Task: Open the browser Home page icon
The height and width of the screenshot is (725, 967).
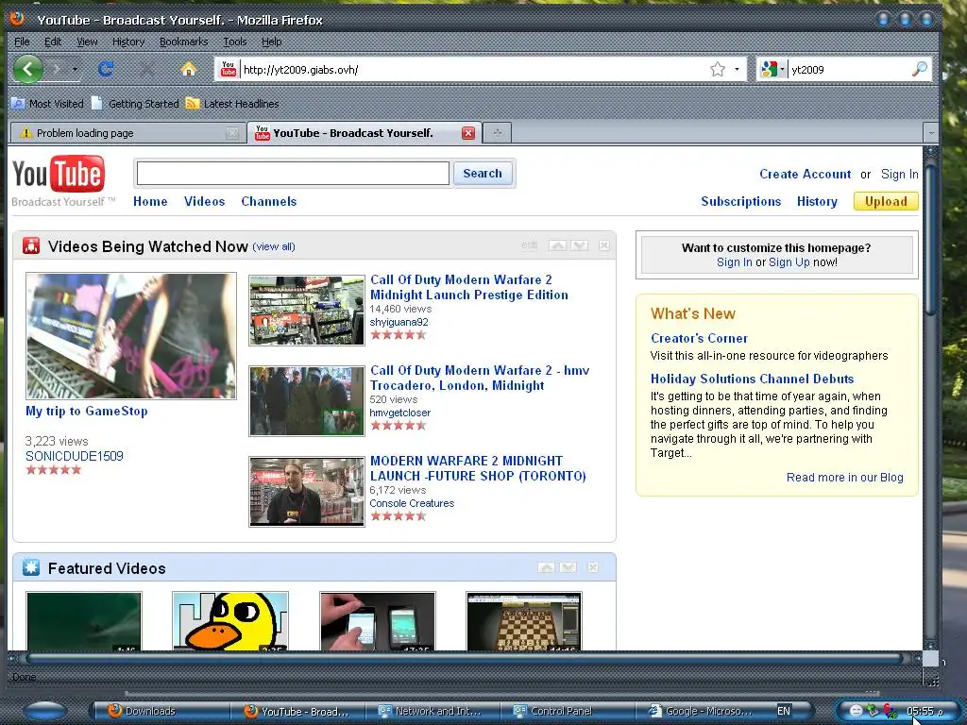Action: 188,69
